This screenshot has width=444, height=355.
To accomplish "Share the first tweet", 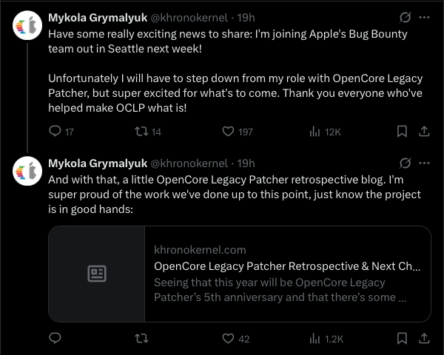I will tap(424, 131).
